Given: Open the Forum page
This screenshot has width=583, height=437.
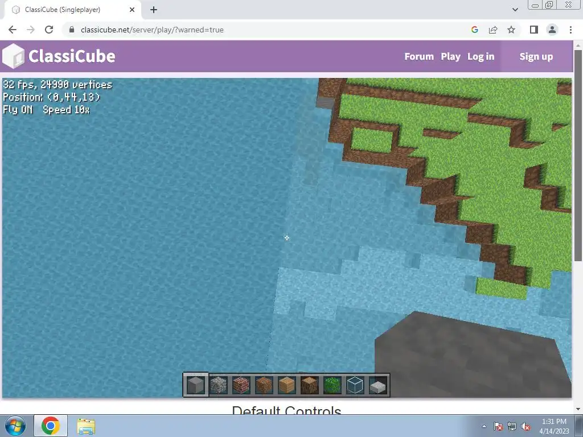Looking at the screenshot, I should tap(419, 56).
